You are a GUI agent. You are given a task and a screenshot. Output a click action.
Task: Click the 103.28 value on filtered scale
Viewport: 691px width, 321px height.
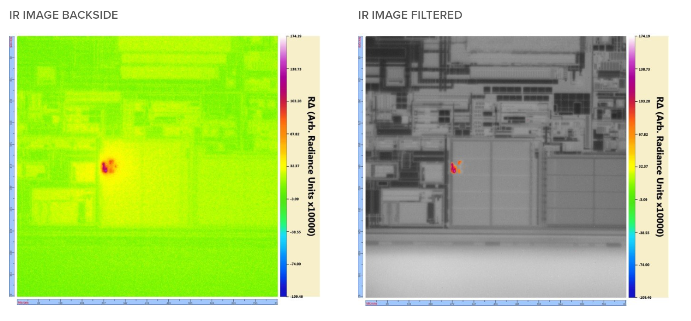[x=644, y=101]
